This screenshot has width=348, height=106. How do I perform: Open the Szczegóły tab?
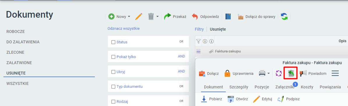(239, 87)
